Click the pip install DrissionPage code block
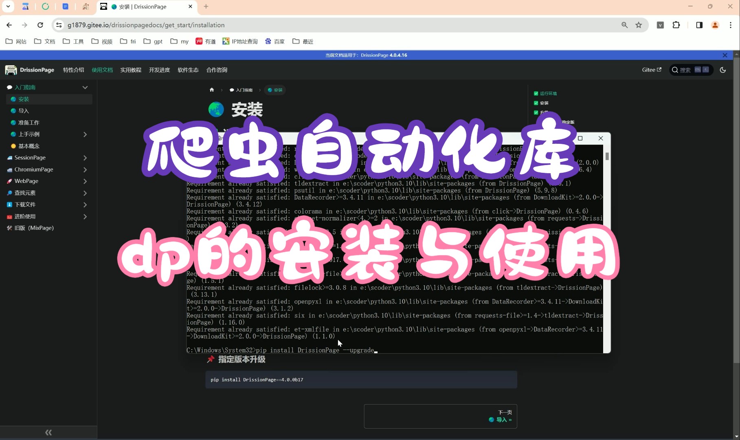Screen dimensions: 740x440 coord(361,379)
